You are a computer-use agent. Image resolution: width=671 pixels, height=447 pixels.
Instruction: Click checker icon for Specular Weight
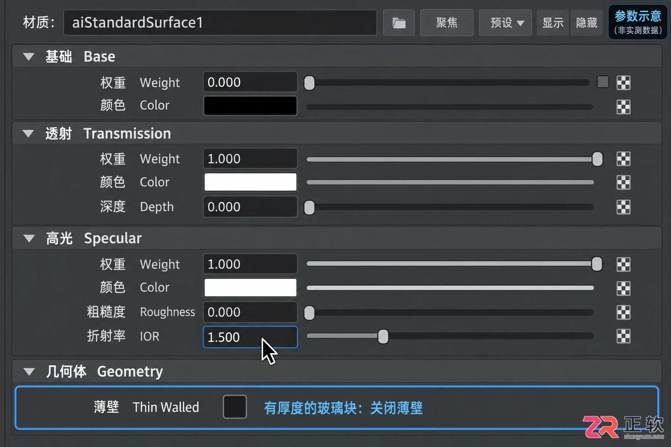(x=623, y=264)
